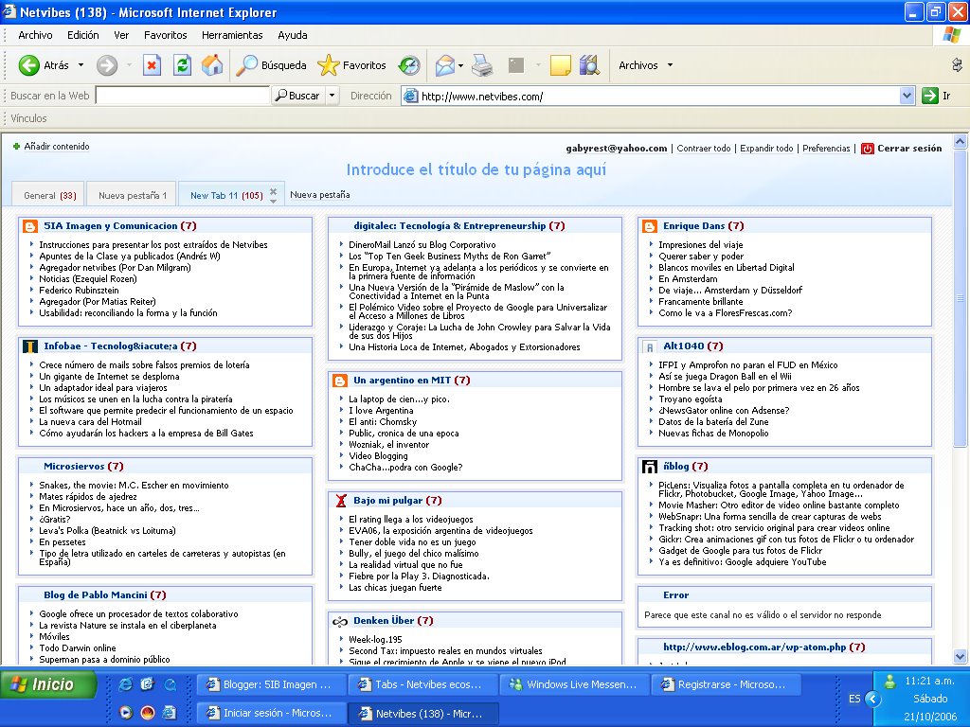Click the scrollbar up arrow
The height and width of the screenshot is (727, 970).
[x=960, y=142]
